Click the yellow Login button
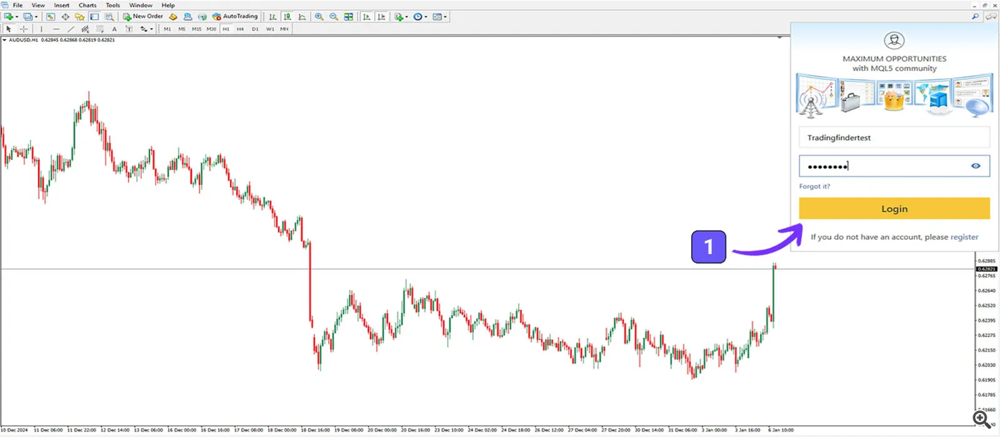Image resolution: width=1000 pixels, height=437 pixels. click(894, 209)
